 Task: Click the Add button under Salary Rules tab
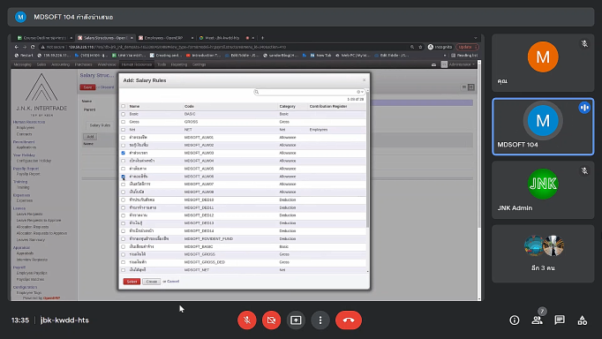point(90,137)
